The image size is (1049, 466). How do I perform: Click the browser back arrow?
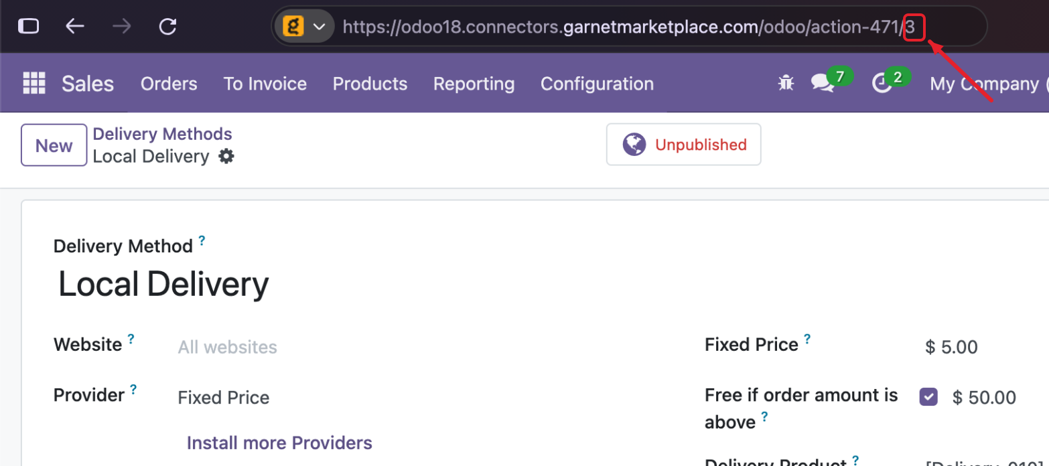(x=74, y=26)
